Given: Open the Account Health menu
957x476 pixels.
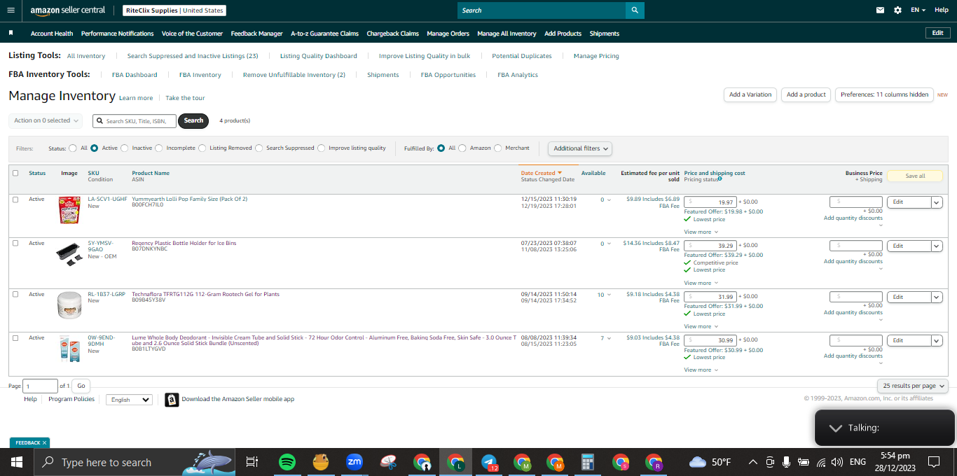Looking at the screenshot, I should 52,34.
